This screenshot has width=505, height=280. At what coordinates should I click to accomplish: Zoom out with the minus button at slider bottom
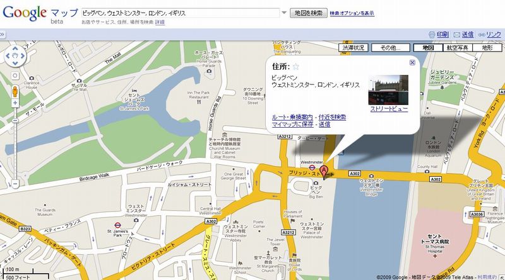15,184
